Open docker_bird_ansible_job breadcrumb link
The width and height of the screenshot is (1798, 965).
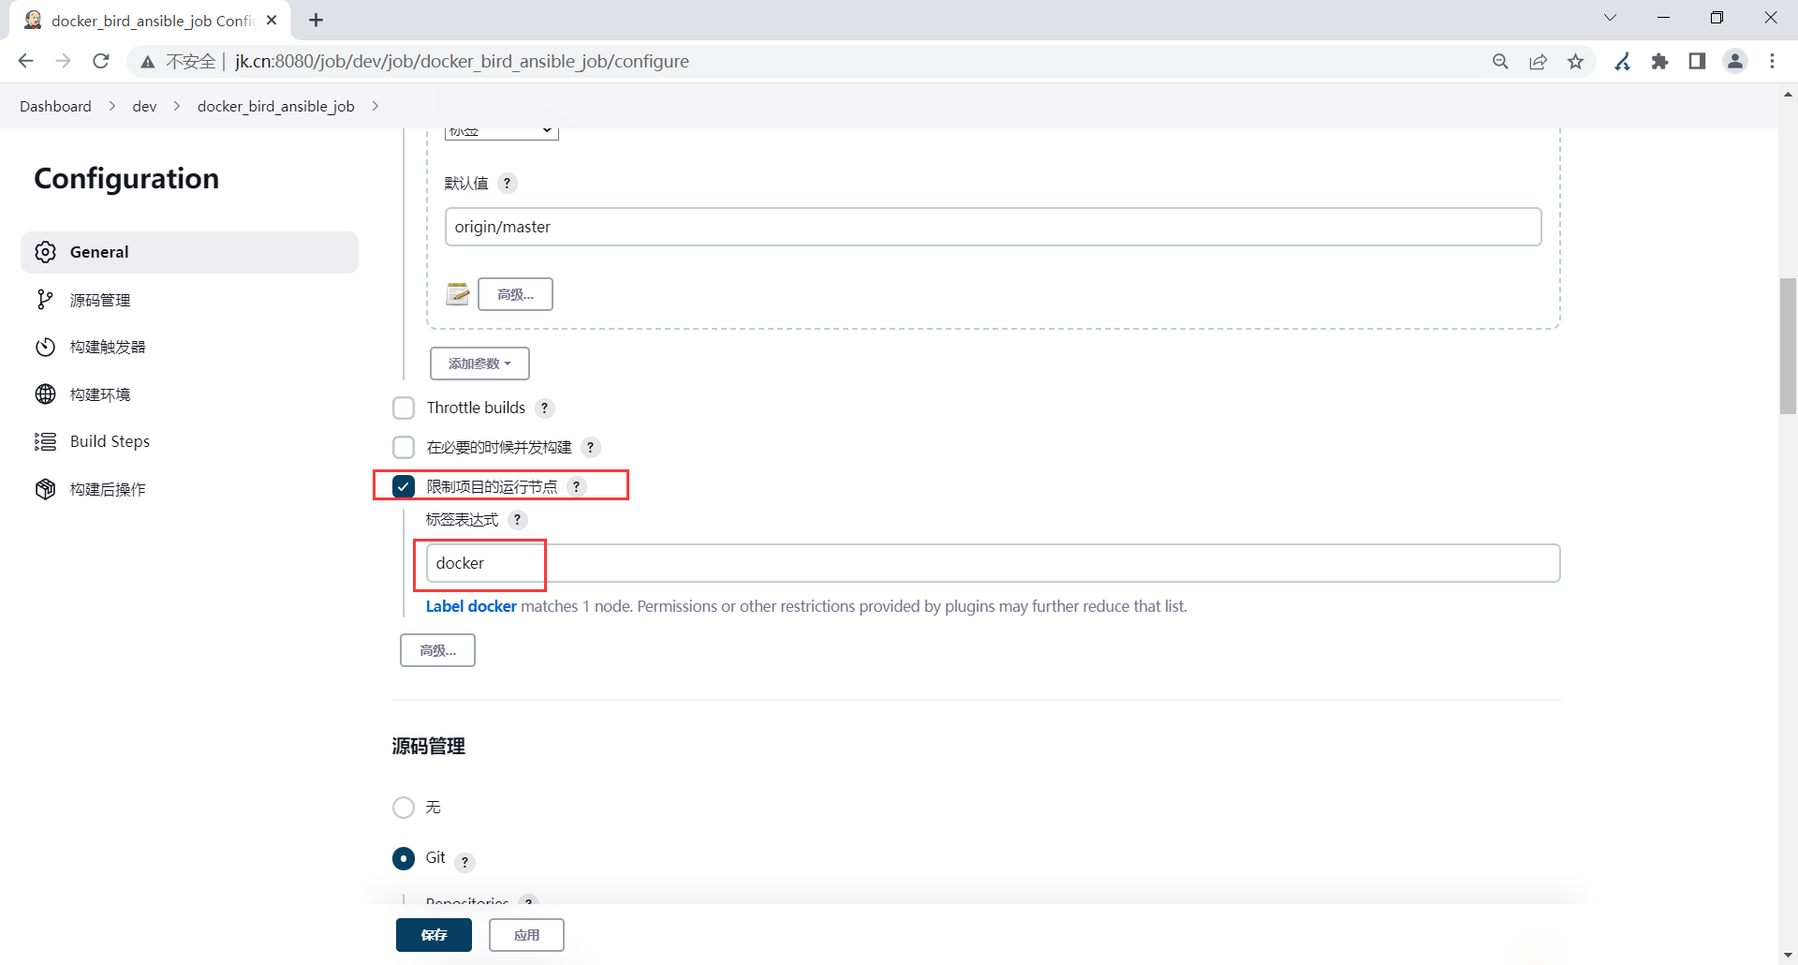pos(275,106)
